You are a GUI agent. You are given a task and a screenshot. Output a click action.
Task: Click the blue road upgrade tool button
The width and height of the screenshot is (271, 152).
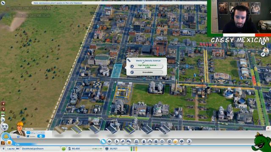(x=41, y=136)
